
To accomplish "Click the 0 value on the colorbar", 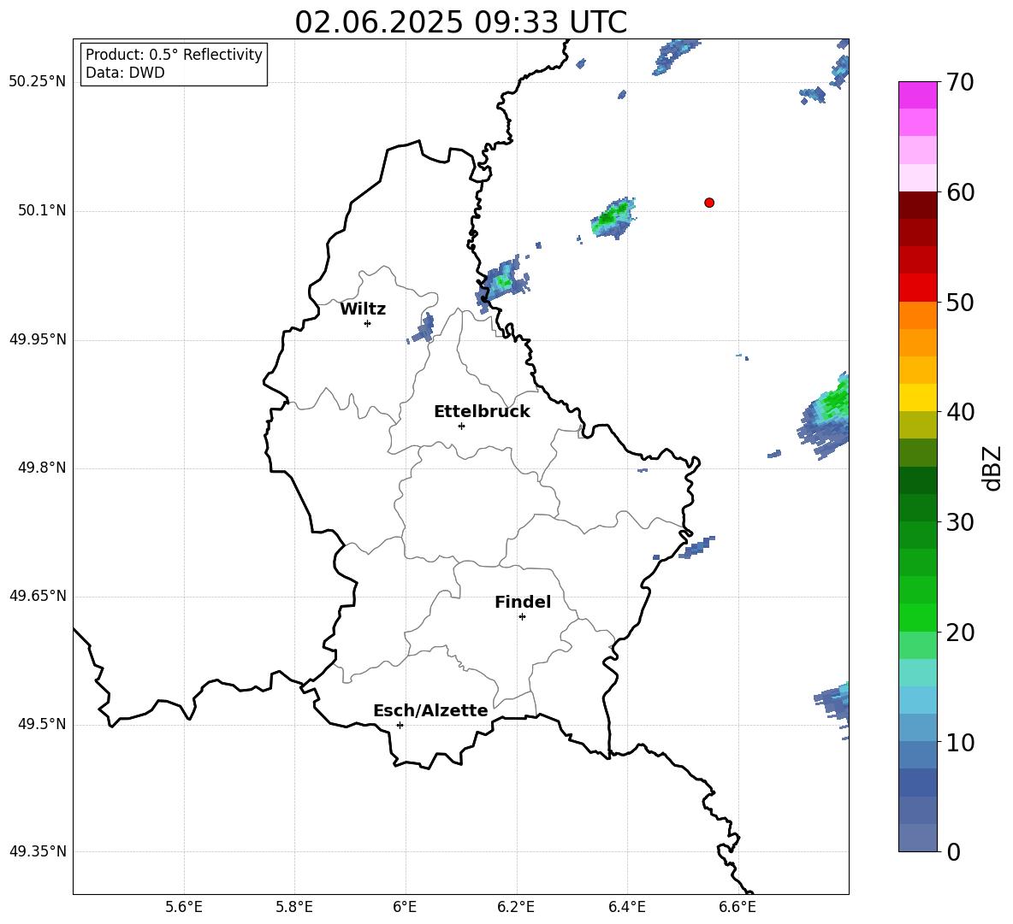I will (953, 852).
